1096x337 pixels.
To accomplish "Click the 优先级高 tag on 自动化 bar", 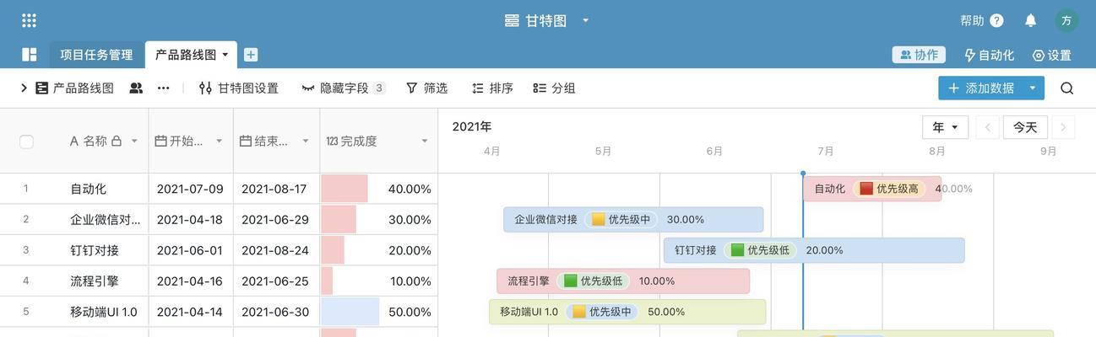I will (889, 189).
